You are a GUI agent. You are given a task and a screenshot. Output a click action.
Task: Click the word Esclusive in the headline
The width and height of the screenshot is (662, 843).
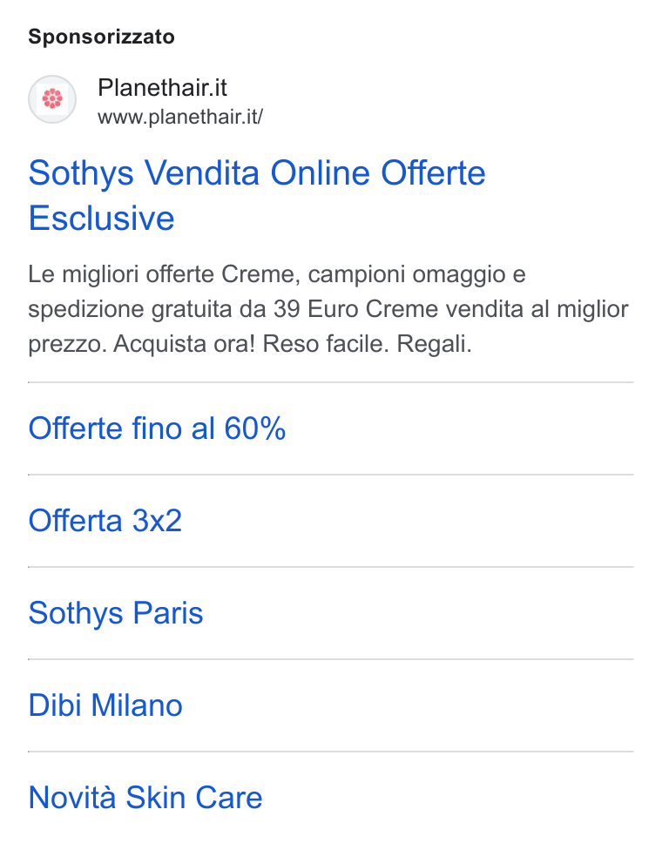coord(102,219)
